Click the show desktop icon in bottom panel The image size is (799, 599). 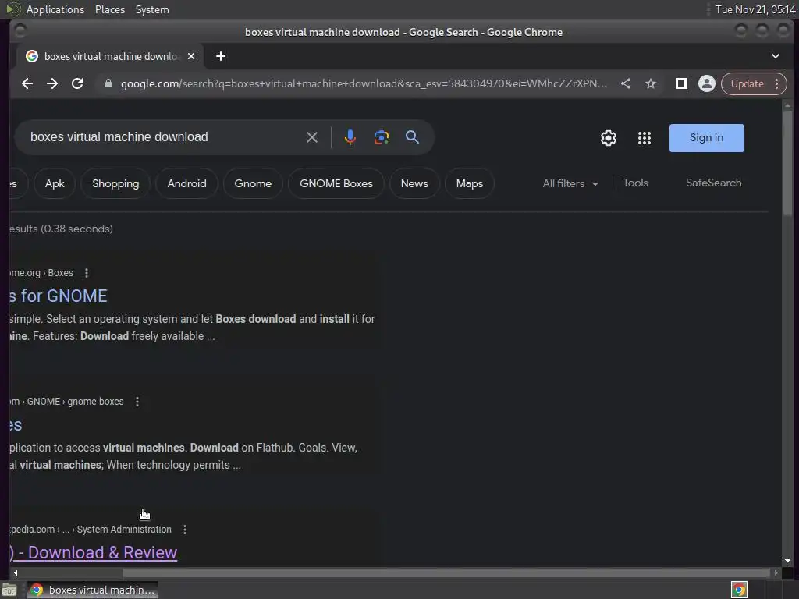pyautogui.click(x=9, y=590)
